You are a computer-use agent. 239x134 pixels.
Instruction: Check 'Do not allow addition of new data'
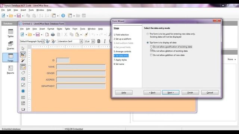tap(151, 55)
